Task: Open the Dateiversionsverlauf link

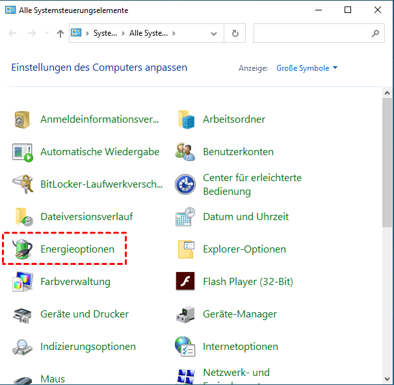Action: (x=86, y=217)
